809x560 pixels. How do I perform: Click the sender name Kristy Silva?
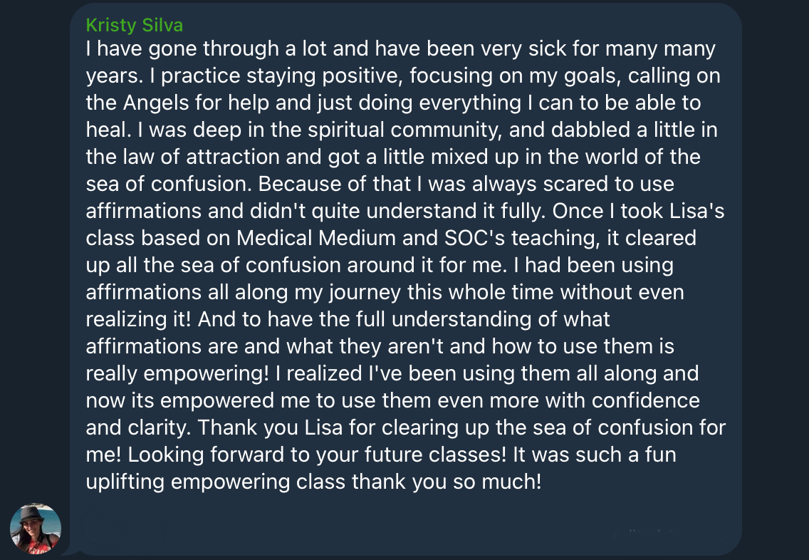pyautogui.click(x=134, y=26)
